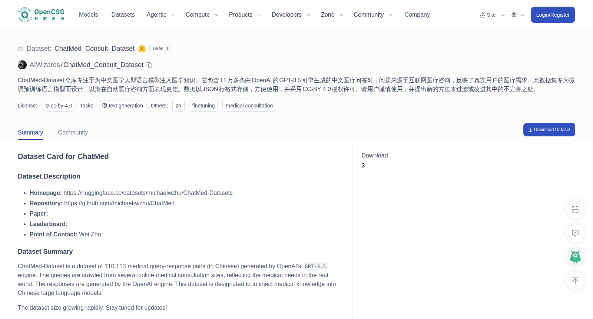The width and height of the screenshot is (593, 319).
Task: Click the Download count value 3
Action: click(x=363, y=165)
